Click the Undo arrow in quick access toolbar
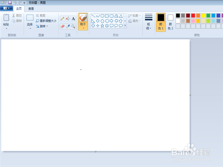The height and width of the screenshot is (167, 223). point(15,3)
